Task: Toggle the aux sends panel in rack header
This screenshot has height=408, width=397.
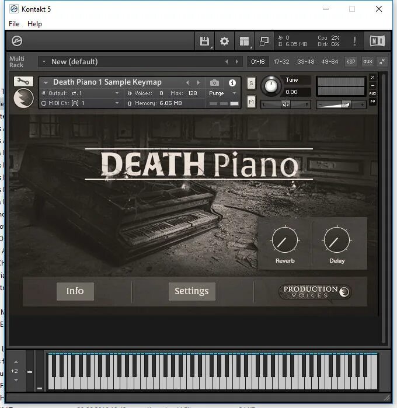Action: tap(368, 62)
